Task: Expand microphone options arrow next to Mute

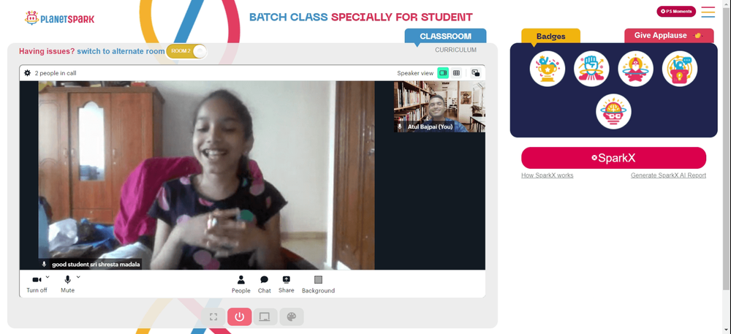Action: 78,277
